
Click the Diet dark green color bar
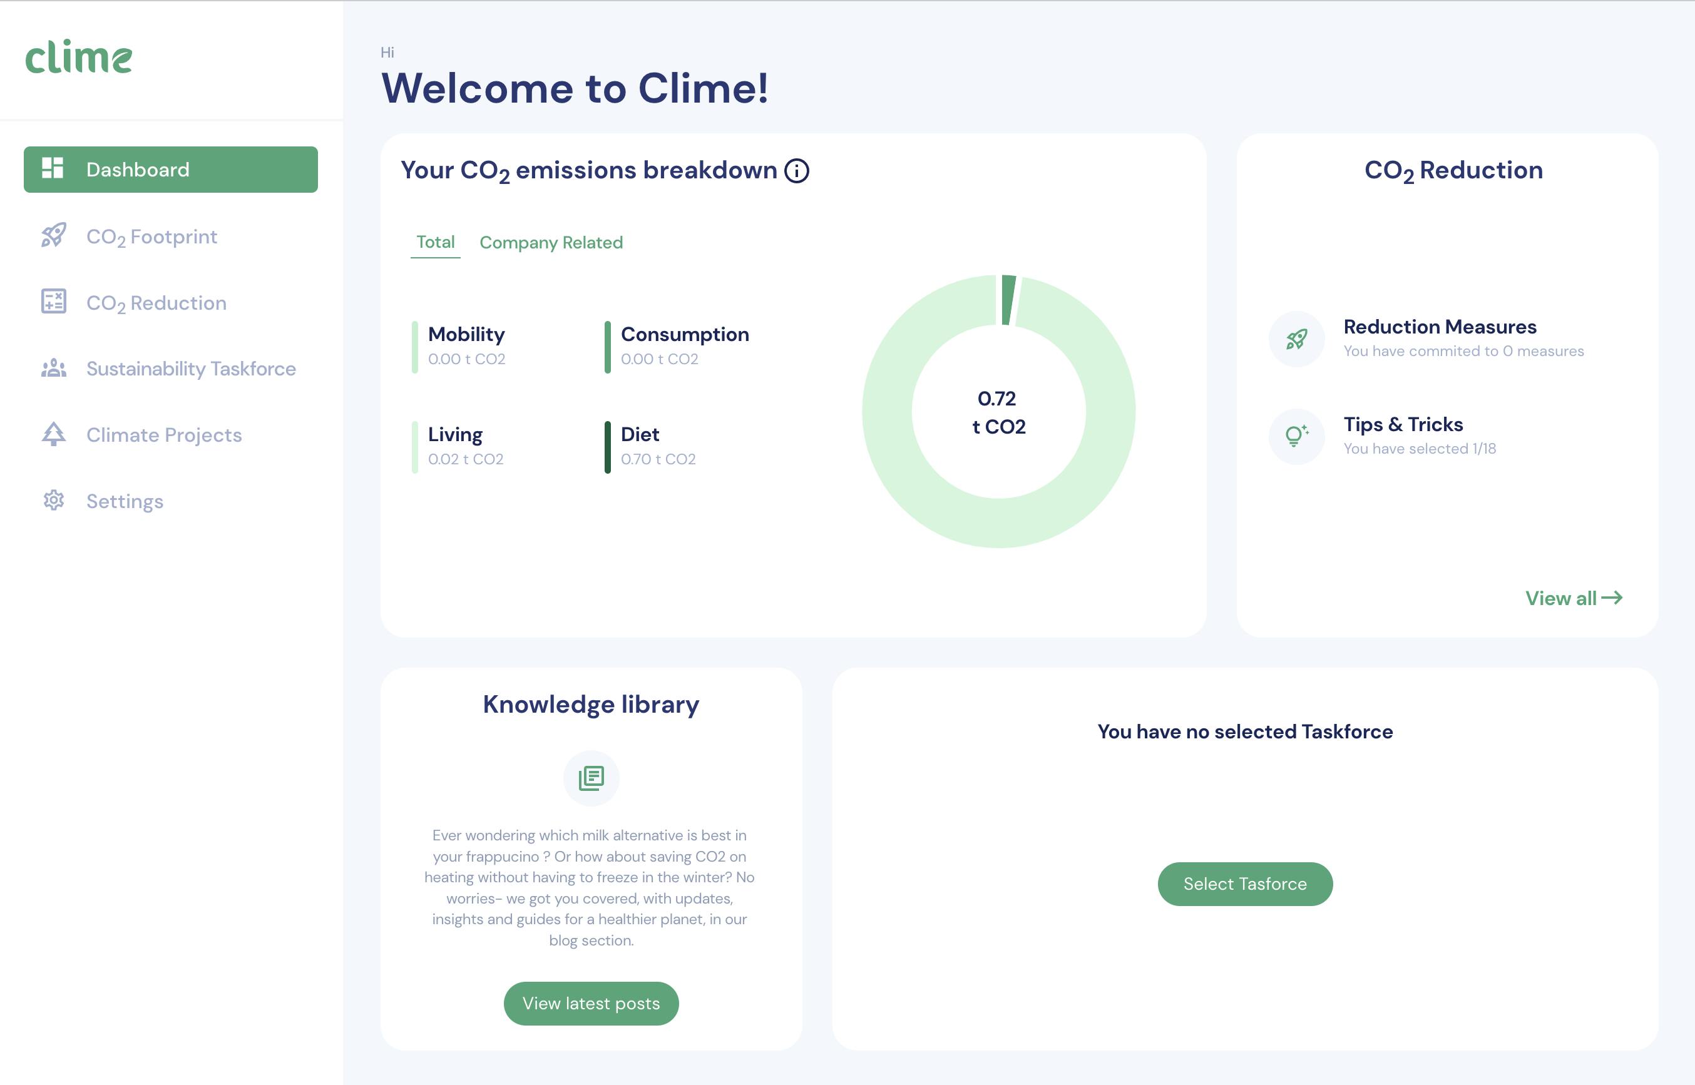(x=608, y=447)
